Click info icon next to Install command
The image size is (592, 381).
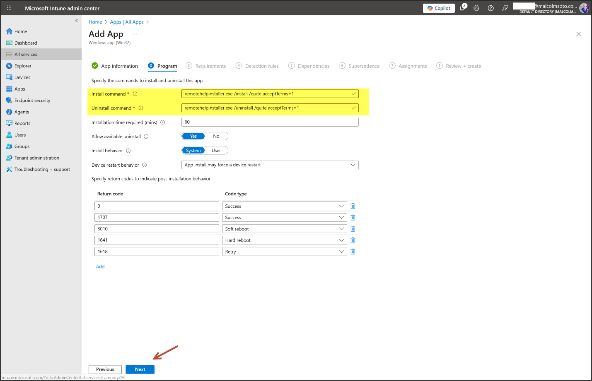point(135,94)
